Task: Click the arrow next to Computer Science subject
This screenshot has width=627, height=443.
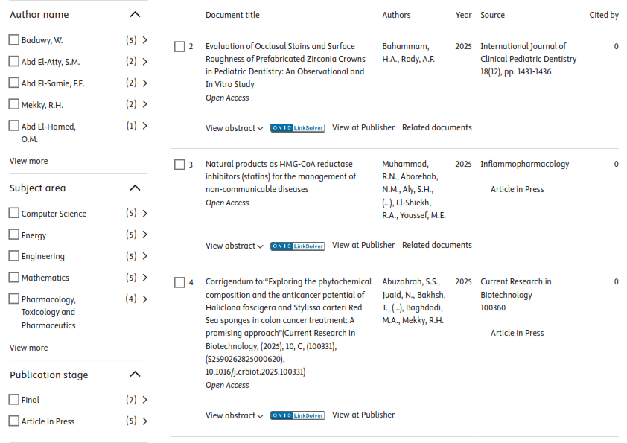Action: [144, 214]
